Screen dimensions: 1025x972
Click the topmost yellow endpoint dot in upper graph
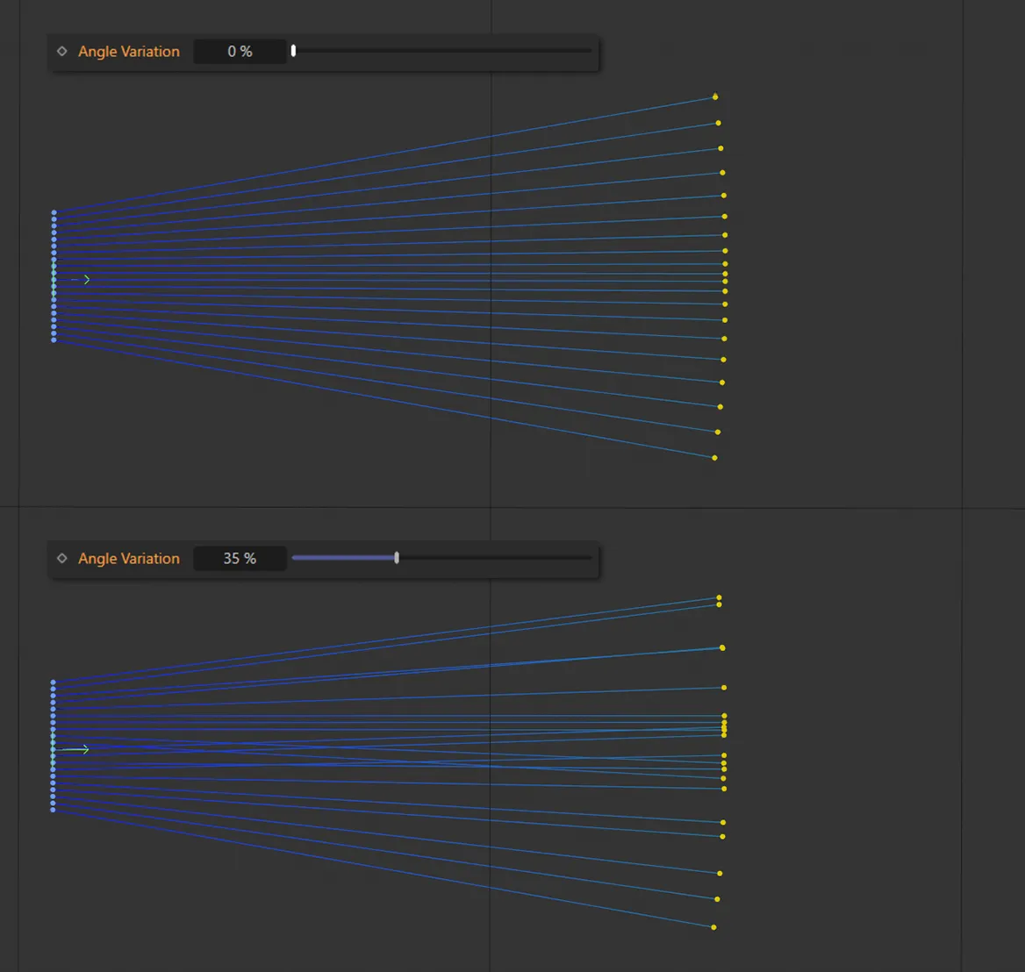(713, 96)
